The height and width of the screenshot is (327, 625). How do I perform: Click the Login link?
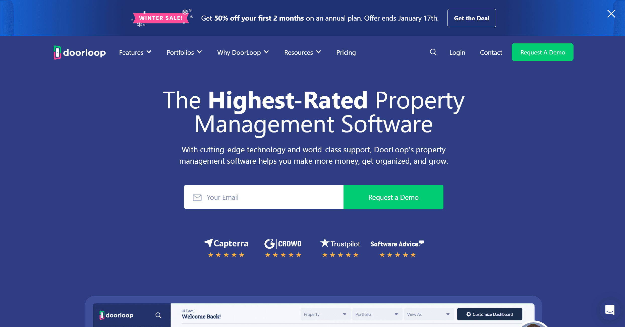click(458, 52)
